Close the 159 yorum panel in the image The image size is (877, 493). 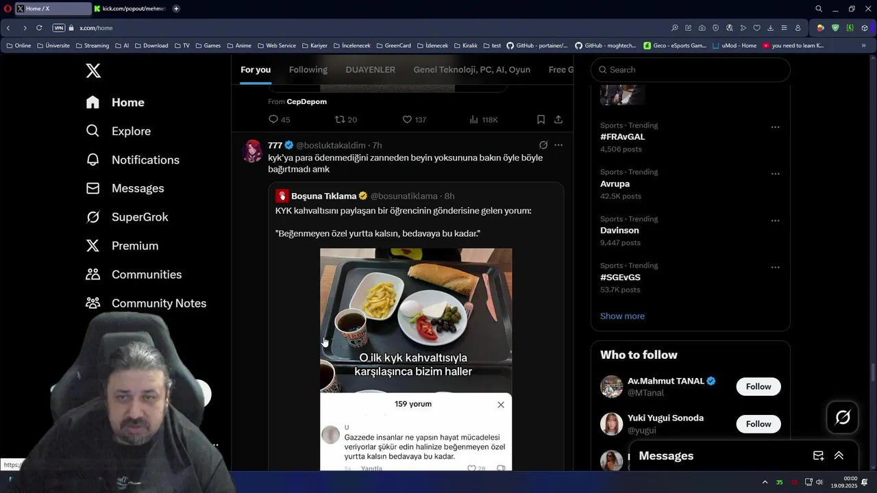501,405
